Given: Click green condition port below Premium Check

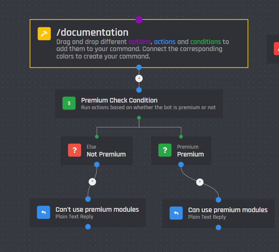Looking at the screenshot, I should pos(139,118).
